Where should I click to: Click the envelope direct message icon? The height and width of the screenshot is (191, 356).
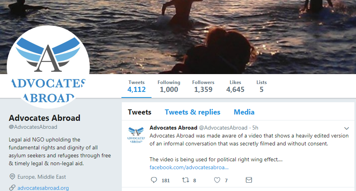tap(249, 180)
